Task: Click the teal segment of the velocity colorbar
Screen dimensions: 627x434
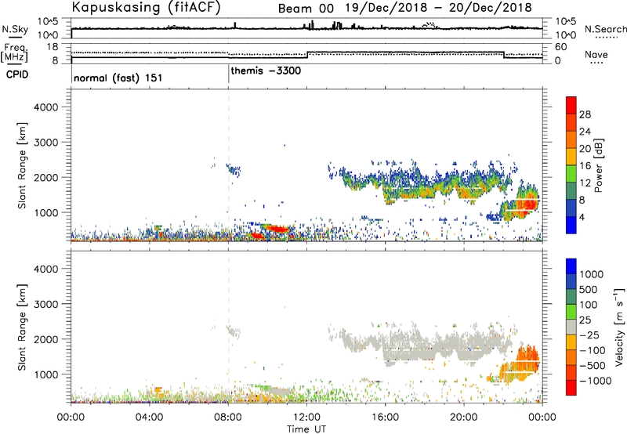Action: 571,297
